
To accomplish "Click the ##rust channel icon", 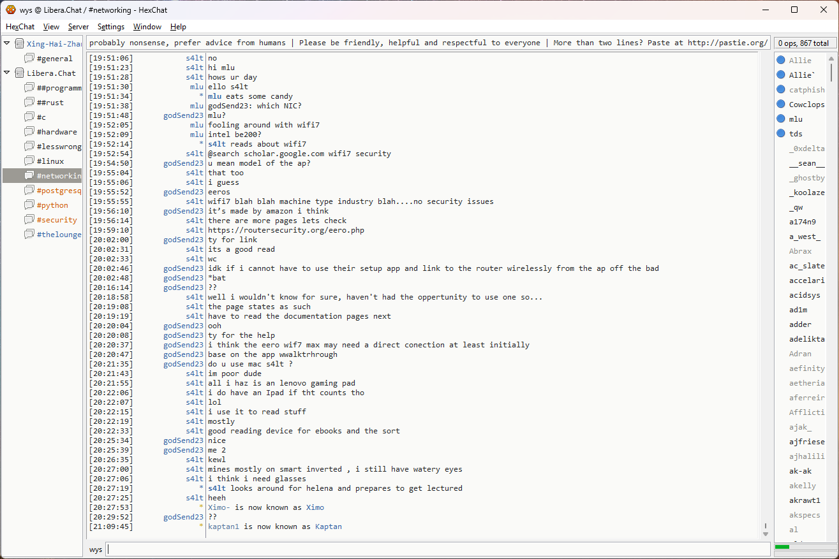I will click(x=29, y=103).
